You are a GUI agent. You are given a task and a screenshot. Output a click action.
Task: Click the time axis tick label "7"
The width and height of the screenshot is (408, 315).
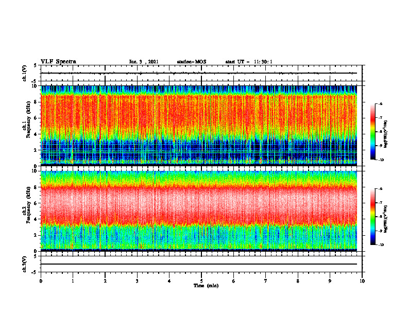(266, 281)
